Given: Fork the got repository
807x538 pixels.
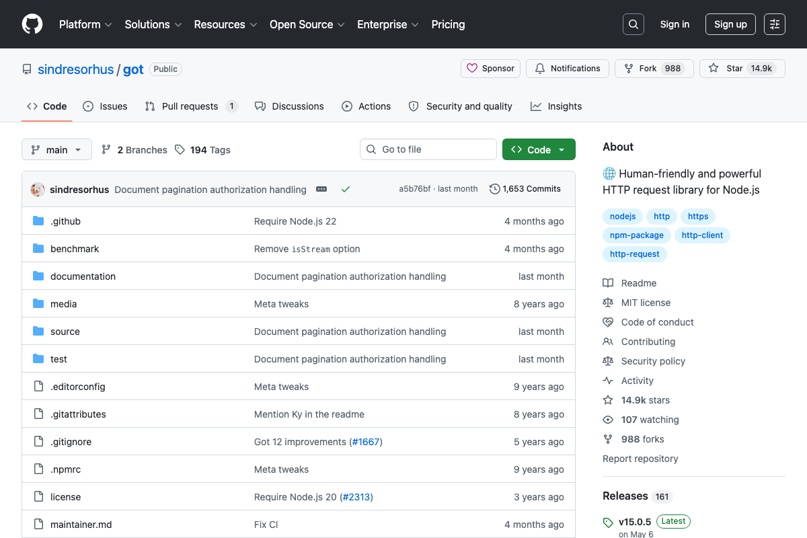Looking at the screenshot, I should click(x=654, y=69).
